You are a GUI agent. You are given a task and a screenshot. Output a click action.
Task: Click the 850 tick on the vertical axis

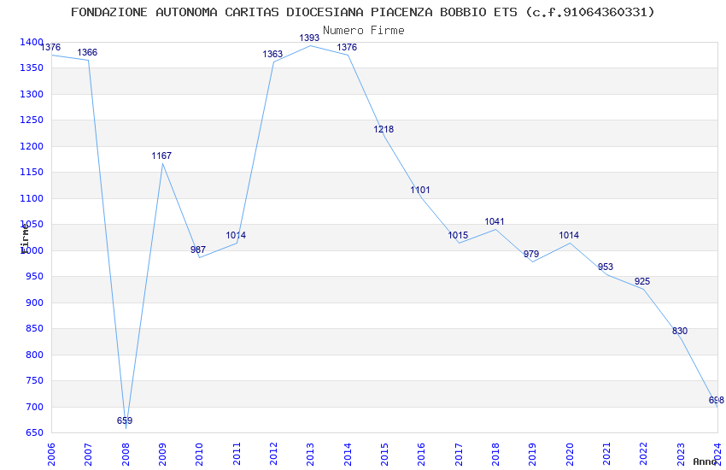tap(34, 329)
